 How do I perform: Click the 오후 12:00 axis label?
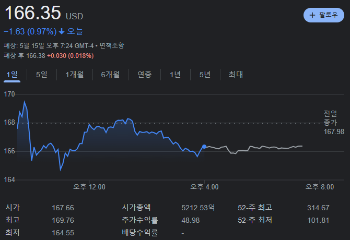tap(89, 187)
